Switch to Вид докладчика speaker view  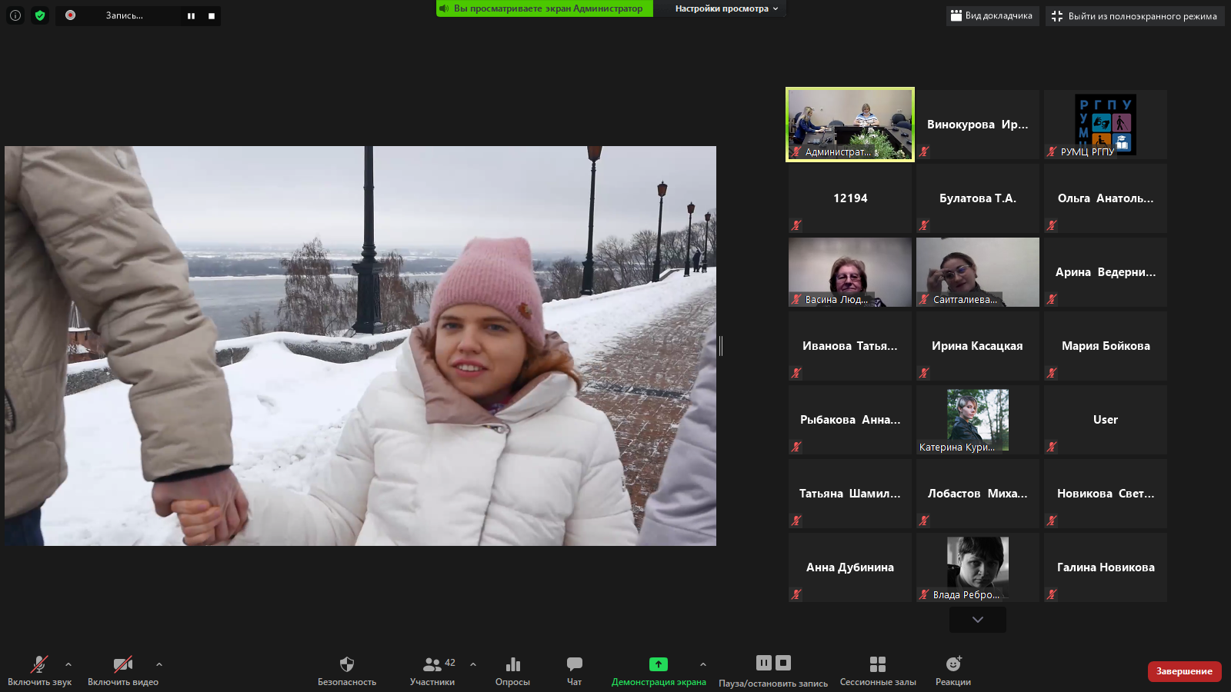tap(992, 16)
